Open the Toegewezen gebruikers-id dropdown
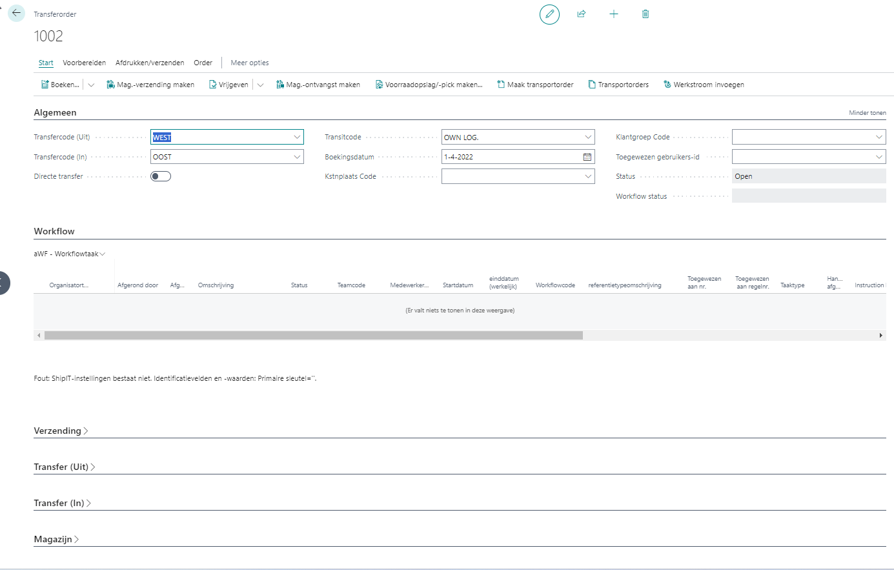894x570 pixels. (x=879, y=157)
